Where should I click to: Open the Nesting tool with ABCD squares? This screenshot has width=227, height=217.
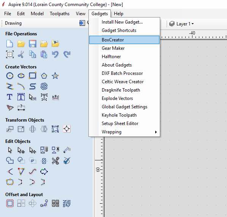point(55,203)
